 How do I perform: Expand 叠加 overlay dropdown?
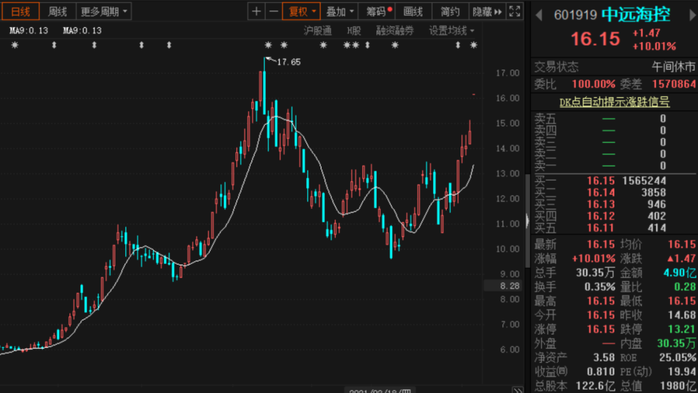pyautogui.click(x=339, y=12)
